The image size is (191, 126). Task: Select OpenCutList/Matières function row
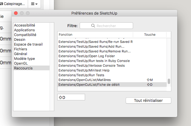coord(112,80)
